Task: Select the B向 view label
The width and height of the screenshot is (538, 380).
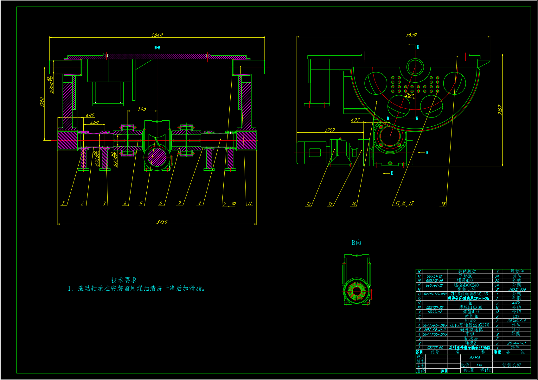Action: tap(356, 243)
